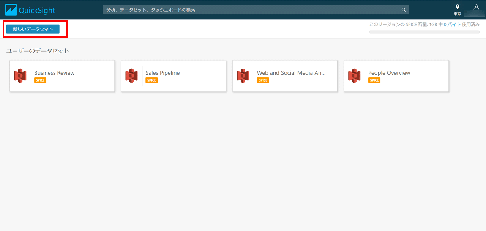Click the SPICE badge under People Overview

[374, 80]
